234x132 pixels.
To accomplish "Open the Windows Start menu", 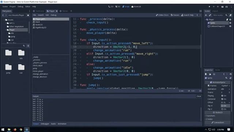I will point(3,129).
